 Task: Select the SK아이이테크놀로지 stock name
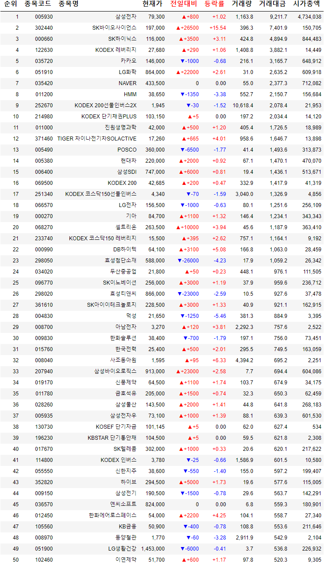point(112,305)
